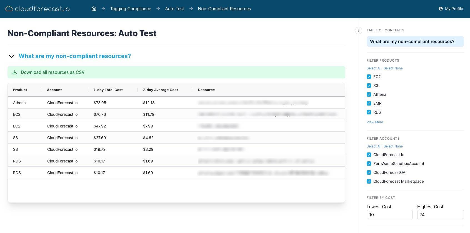Select All under Filter Accounts

click(x=374, y=146)
